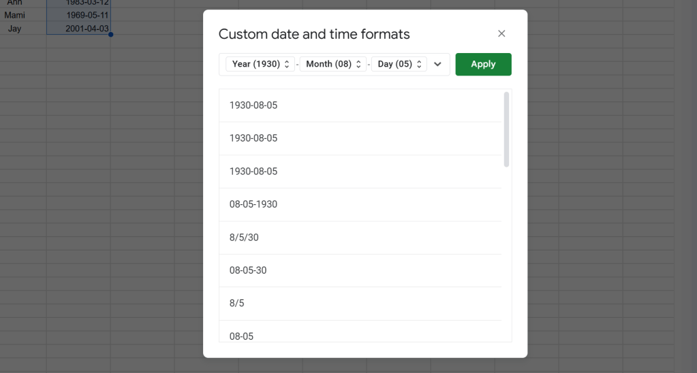Select the second 1930-08-05 format option

click(360, 138)
